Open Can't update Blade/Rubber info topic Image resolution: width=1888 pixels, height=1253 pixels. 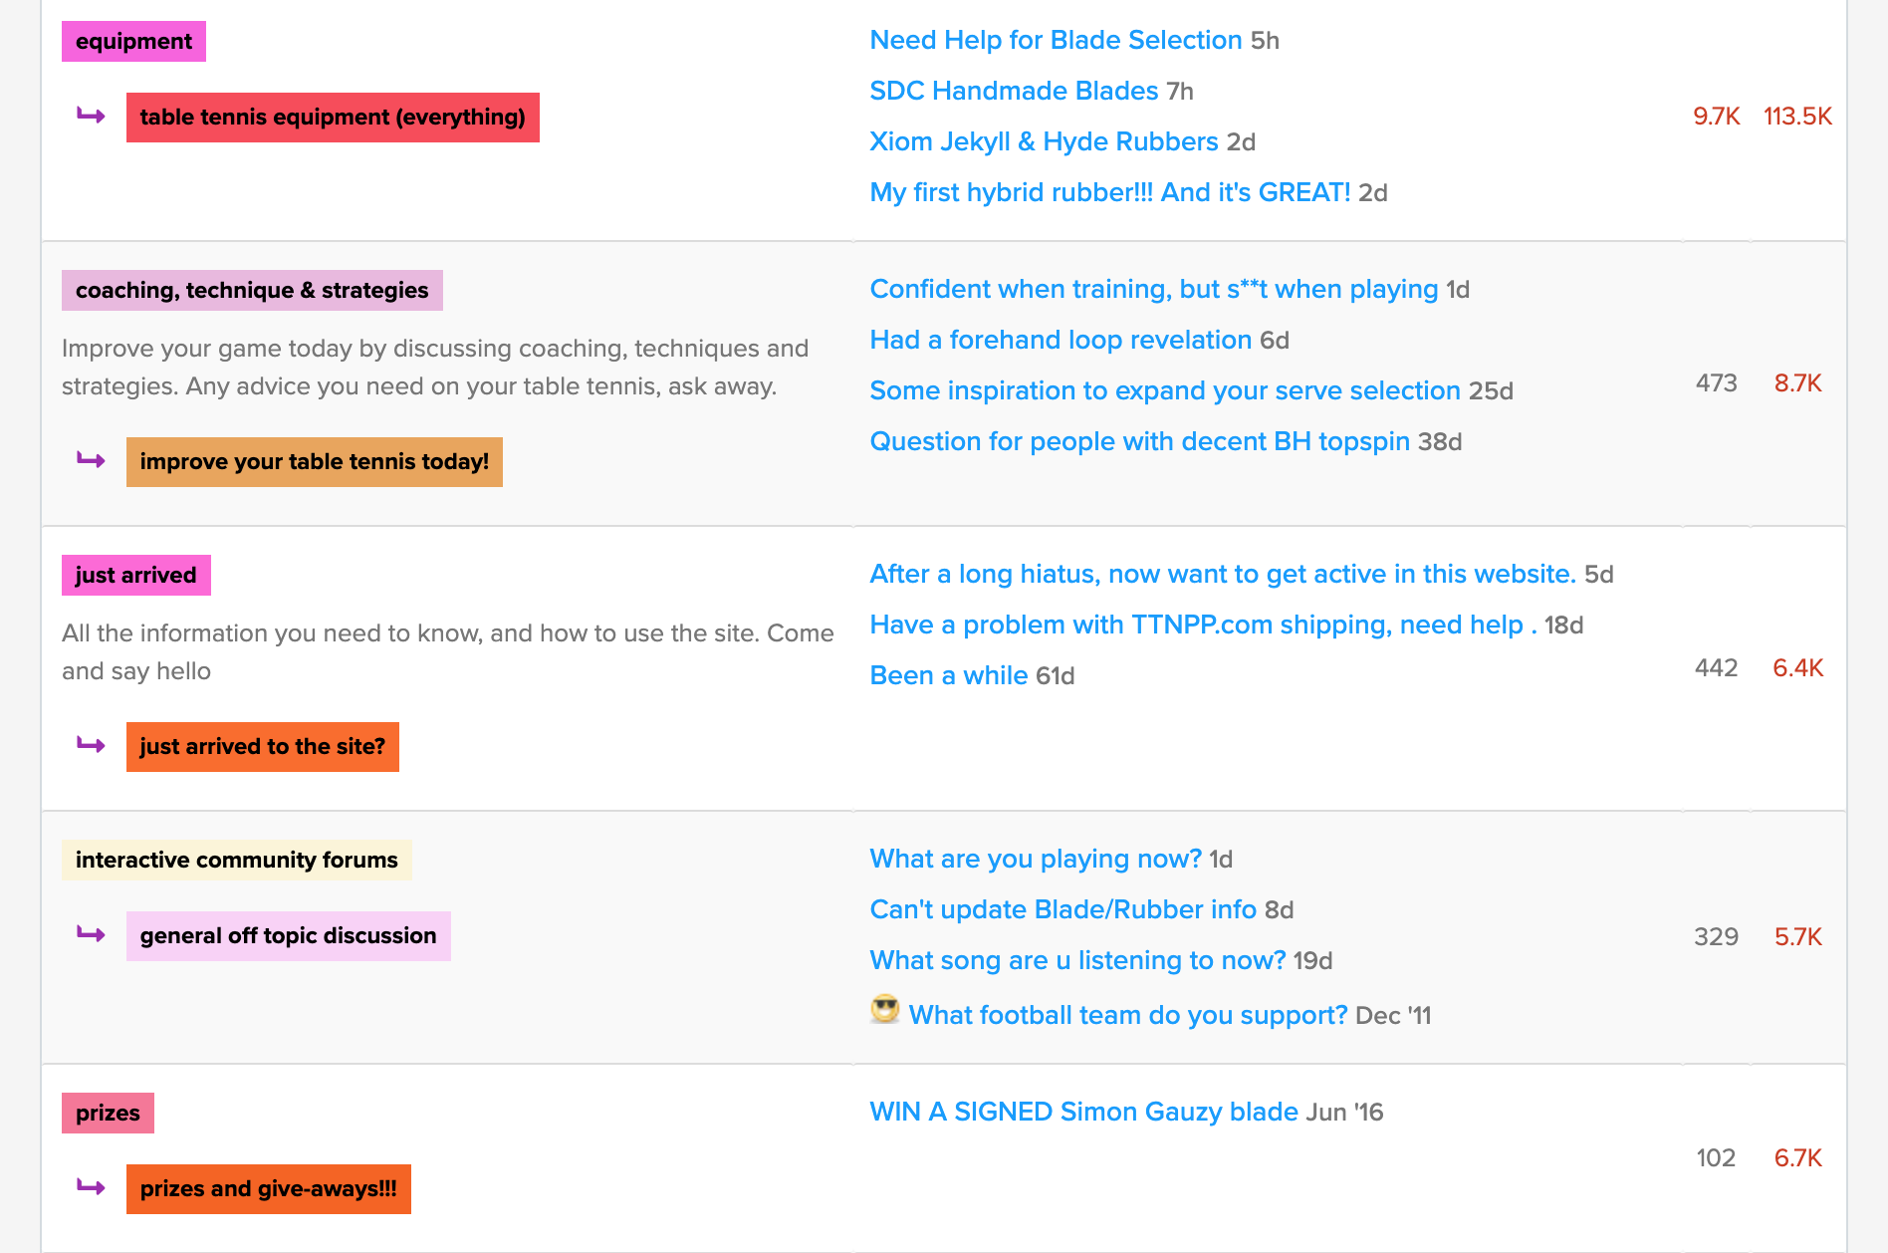click(x=1062, y=909)
